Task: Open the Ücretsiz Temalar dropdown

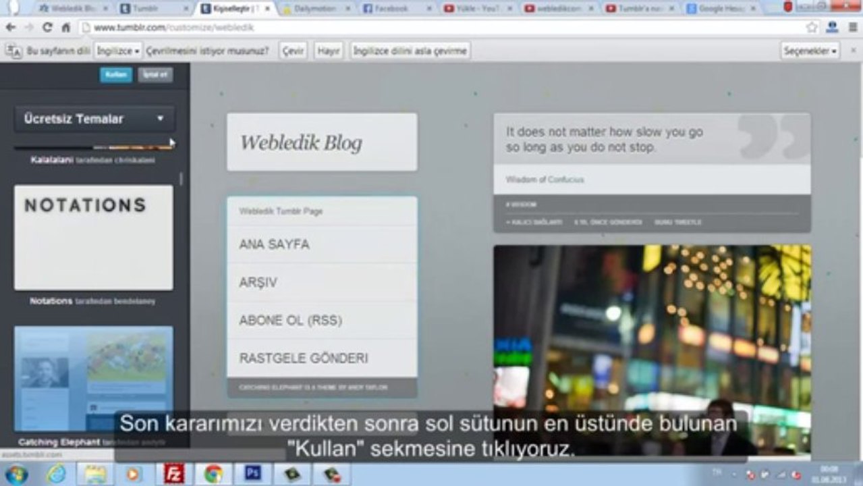Action: [94, 119]
